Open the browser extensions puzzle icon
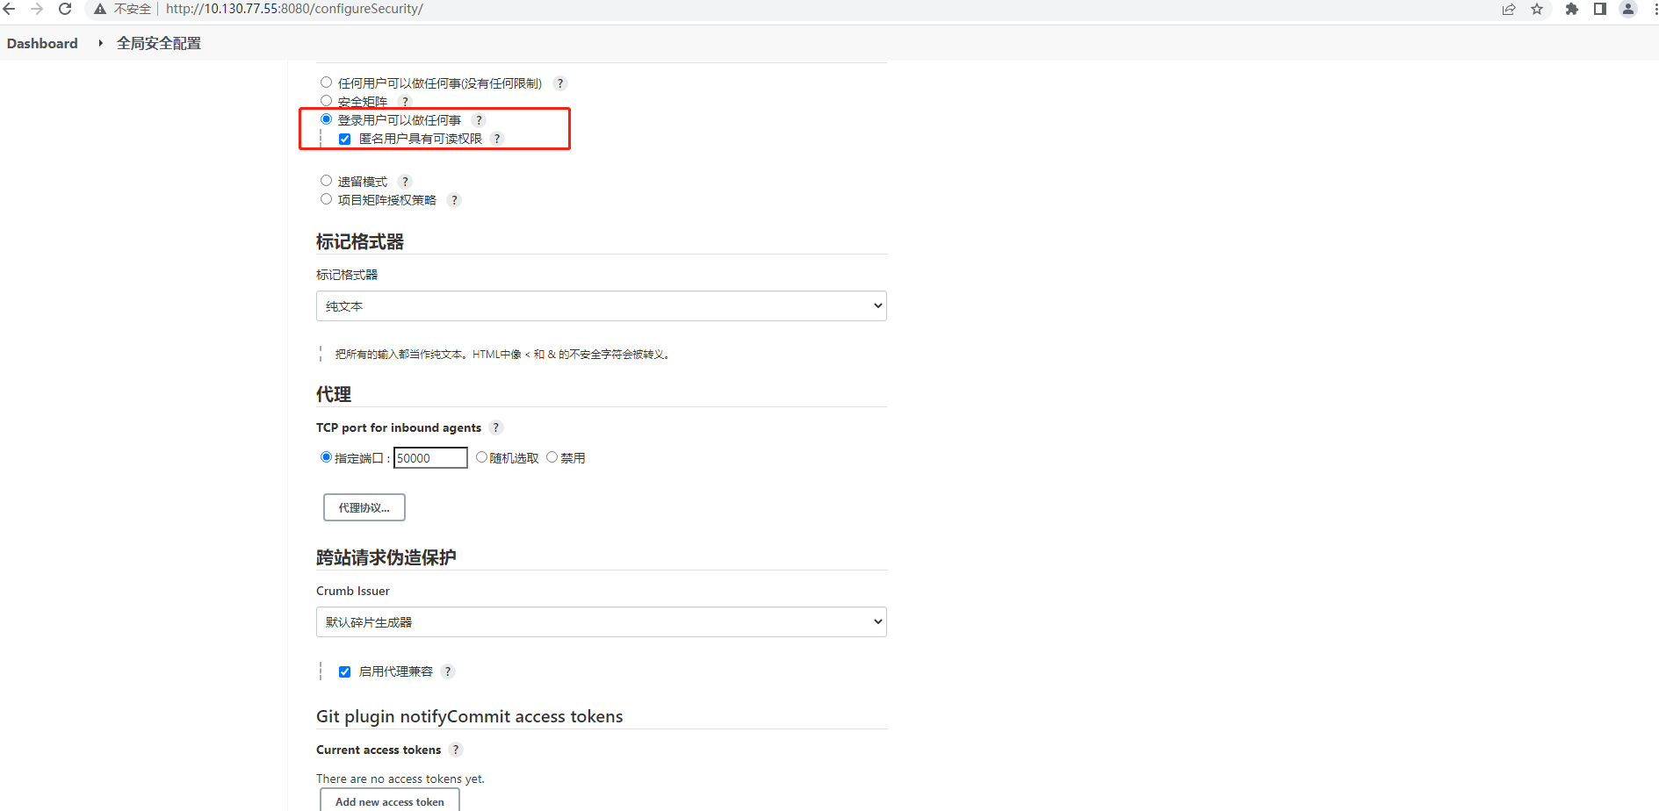Image resolution: width=1659 pixels, height=811 pixels. pyautogui.click(x=1572, y=9)
